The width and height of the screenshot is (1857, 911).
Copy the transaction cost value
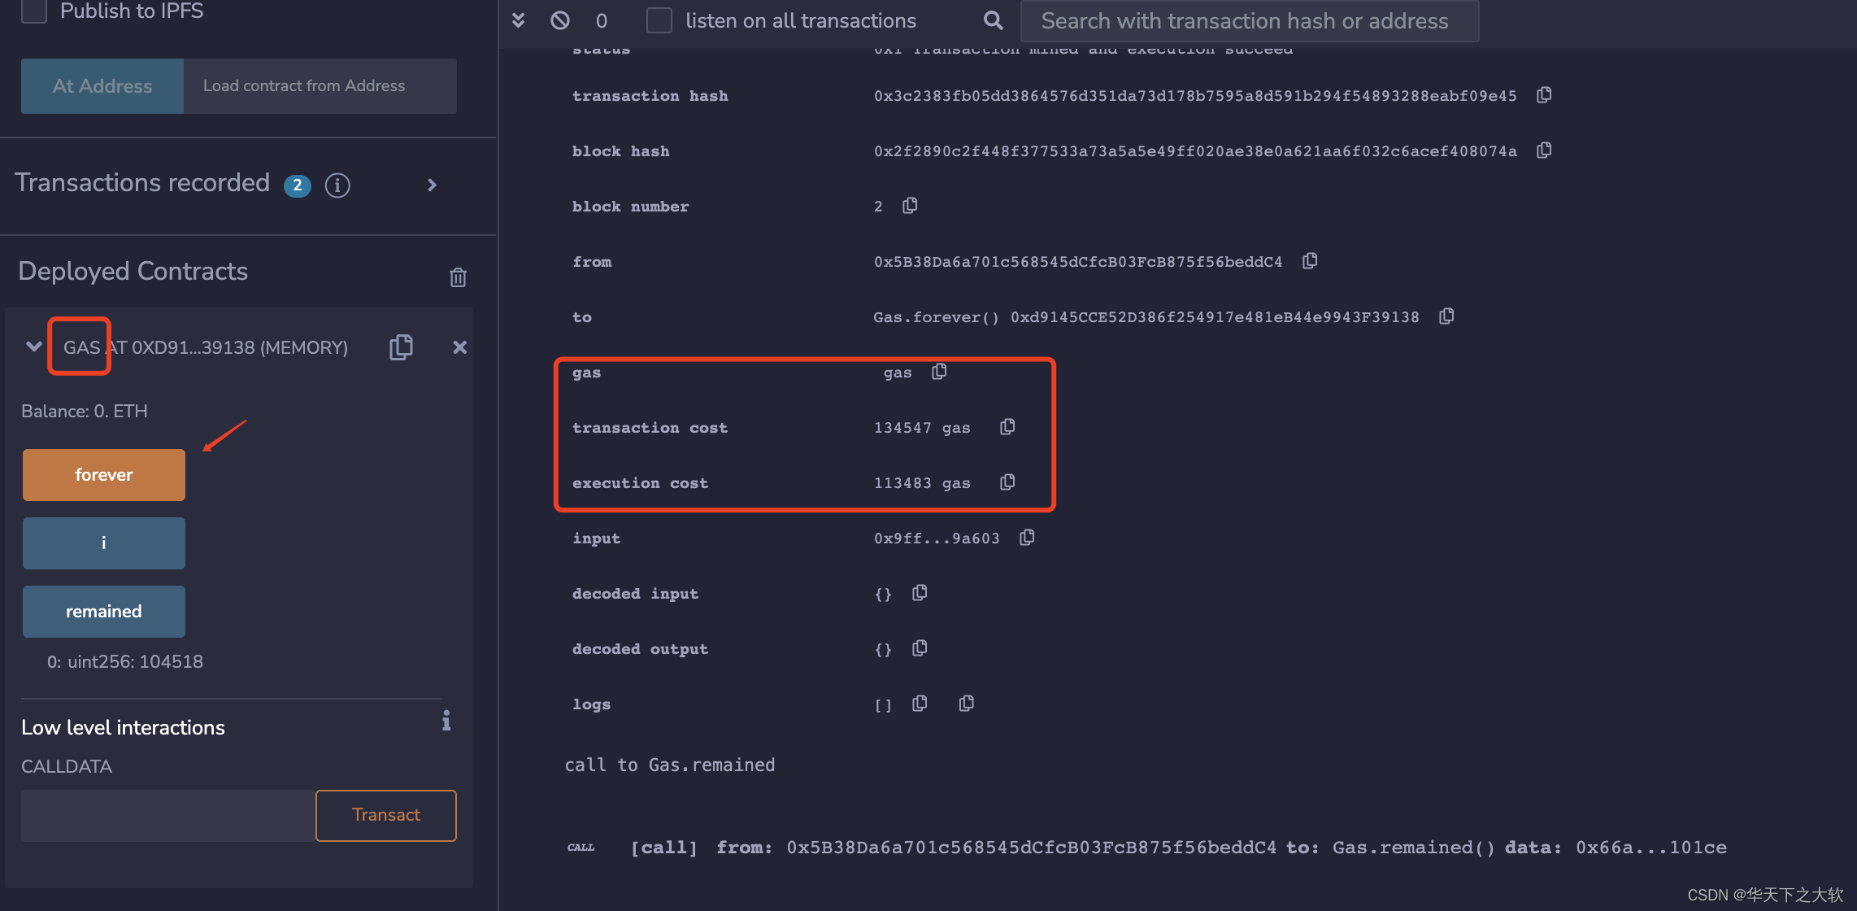coord(1007,427)
